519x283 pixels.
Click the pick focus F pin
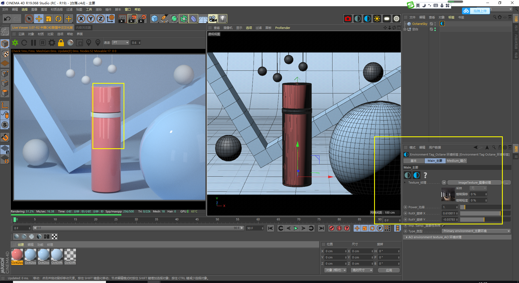pyautogui.click(x=89, y=42)
